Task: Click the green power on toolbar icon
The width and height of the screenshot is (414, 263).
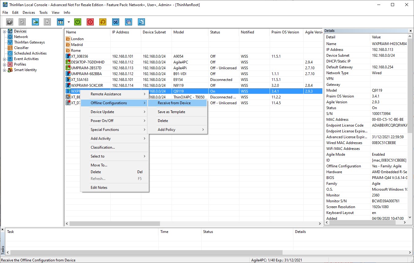Action: (78, 22)
